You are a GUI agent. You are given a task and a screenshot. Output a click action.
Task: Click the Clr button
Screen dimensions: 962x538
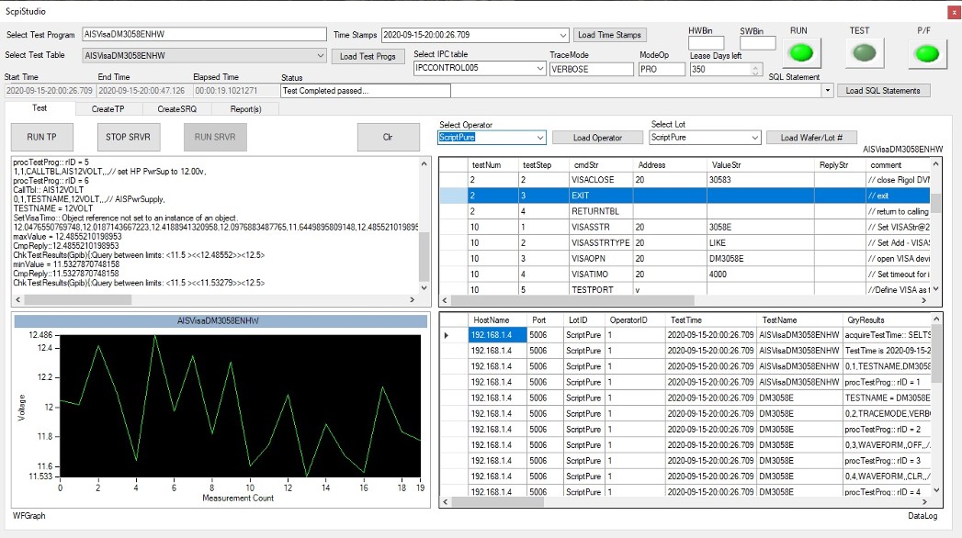pos(389,138)
